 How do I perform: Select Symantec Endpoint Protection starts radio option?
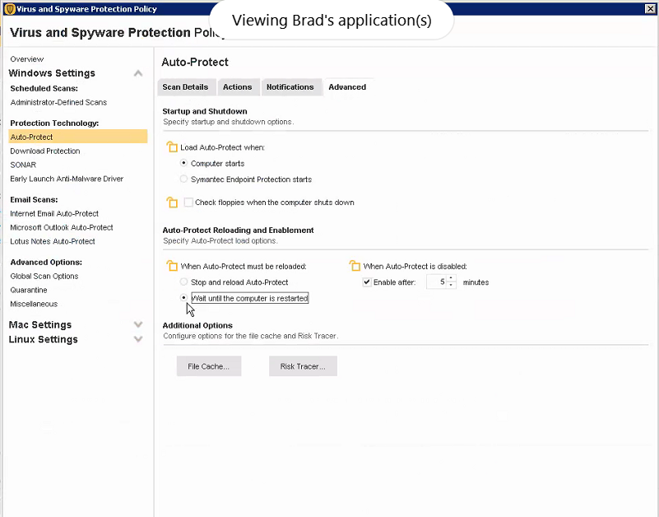(183, 179)
